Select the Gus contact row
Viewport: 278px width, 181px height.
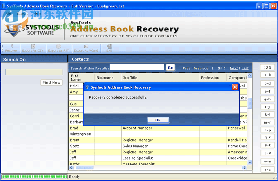tap(76, 104)
